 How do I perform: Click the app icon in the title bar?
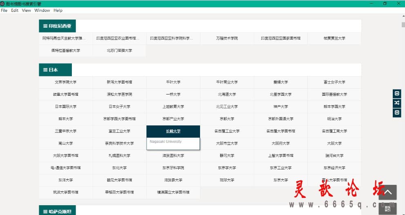coord(2,4)
